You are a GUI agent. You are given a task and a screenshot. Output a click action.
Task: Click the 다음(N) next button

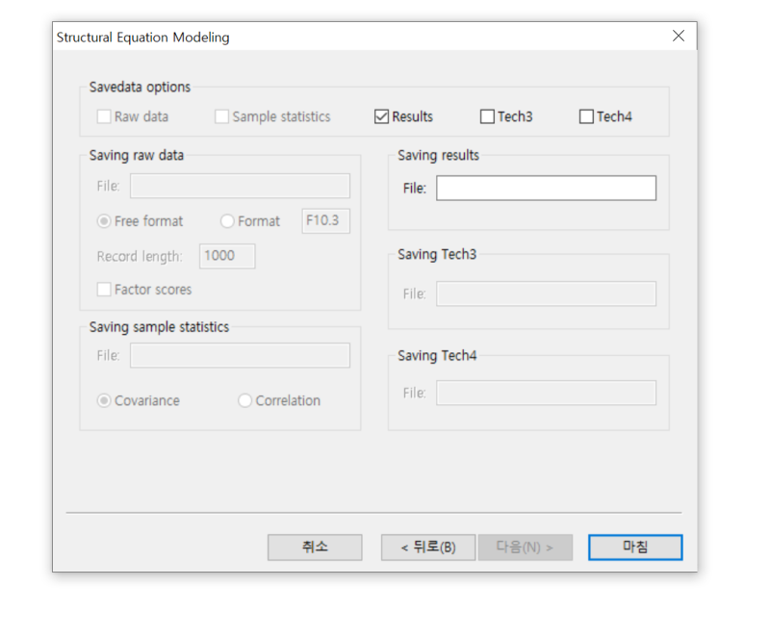526,548
